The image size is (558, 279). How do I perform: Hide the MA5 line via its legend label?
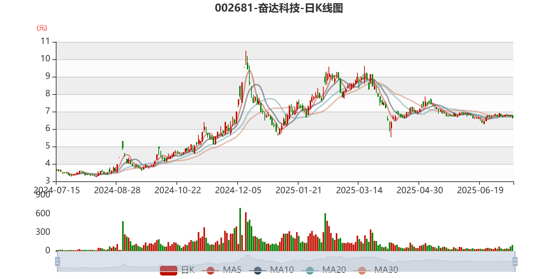click(x=232, y=270)
